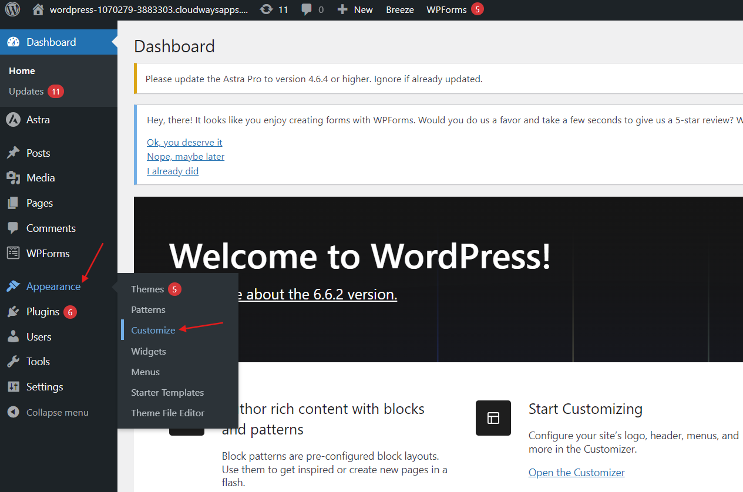Open the Dashboard with the gauge icon
This screenshot has width=743, height=492.
click(x=14, y=42)
